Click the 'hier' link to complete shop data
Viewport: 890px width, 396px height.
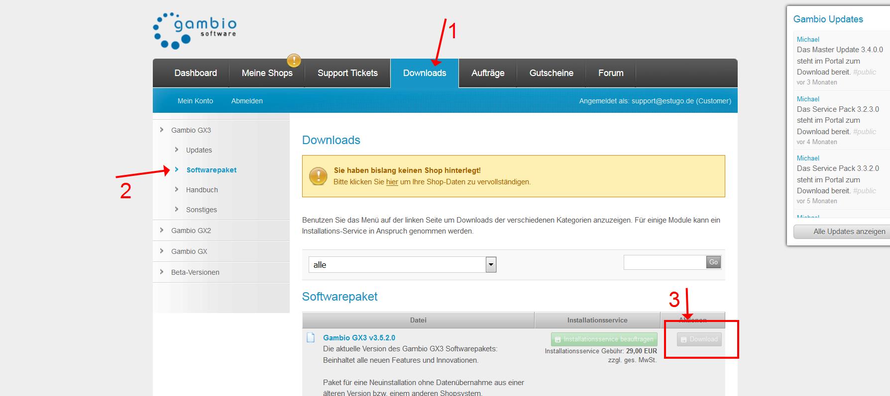[392, 182]
